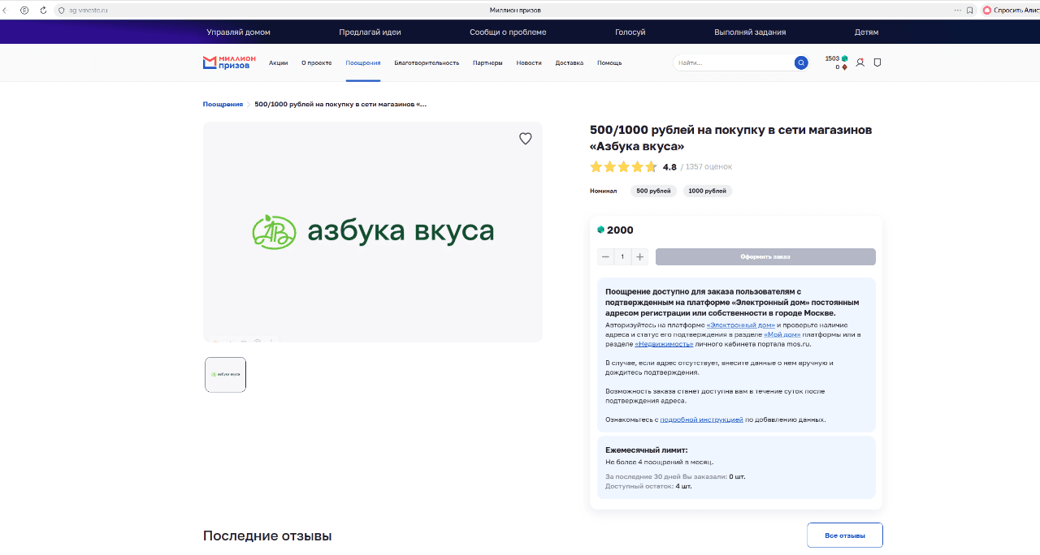Click the 1503 points balance
This screenshot has width=1040, height=555.
[832, 58]
